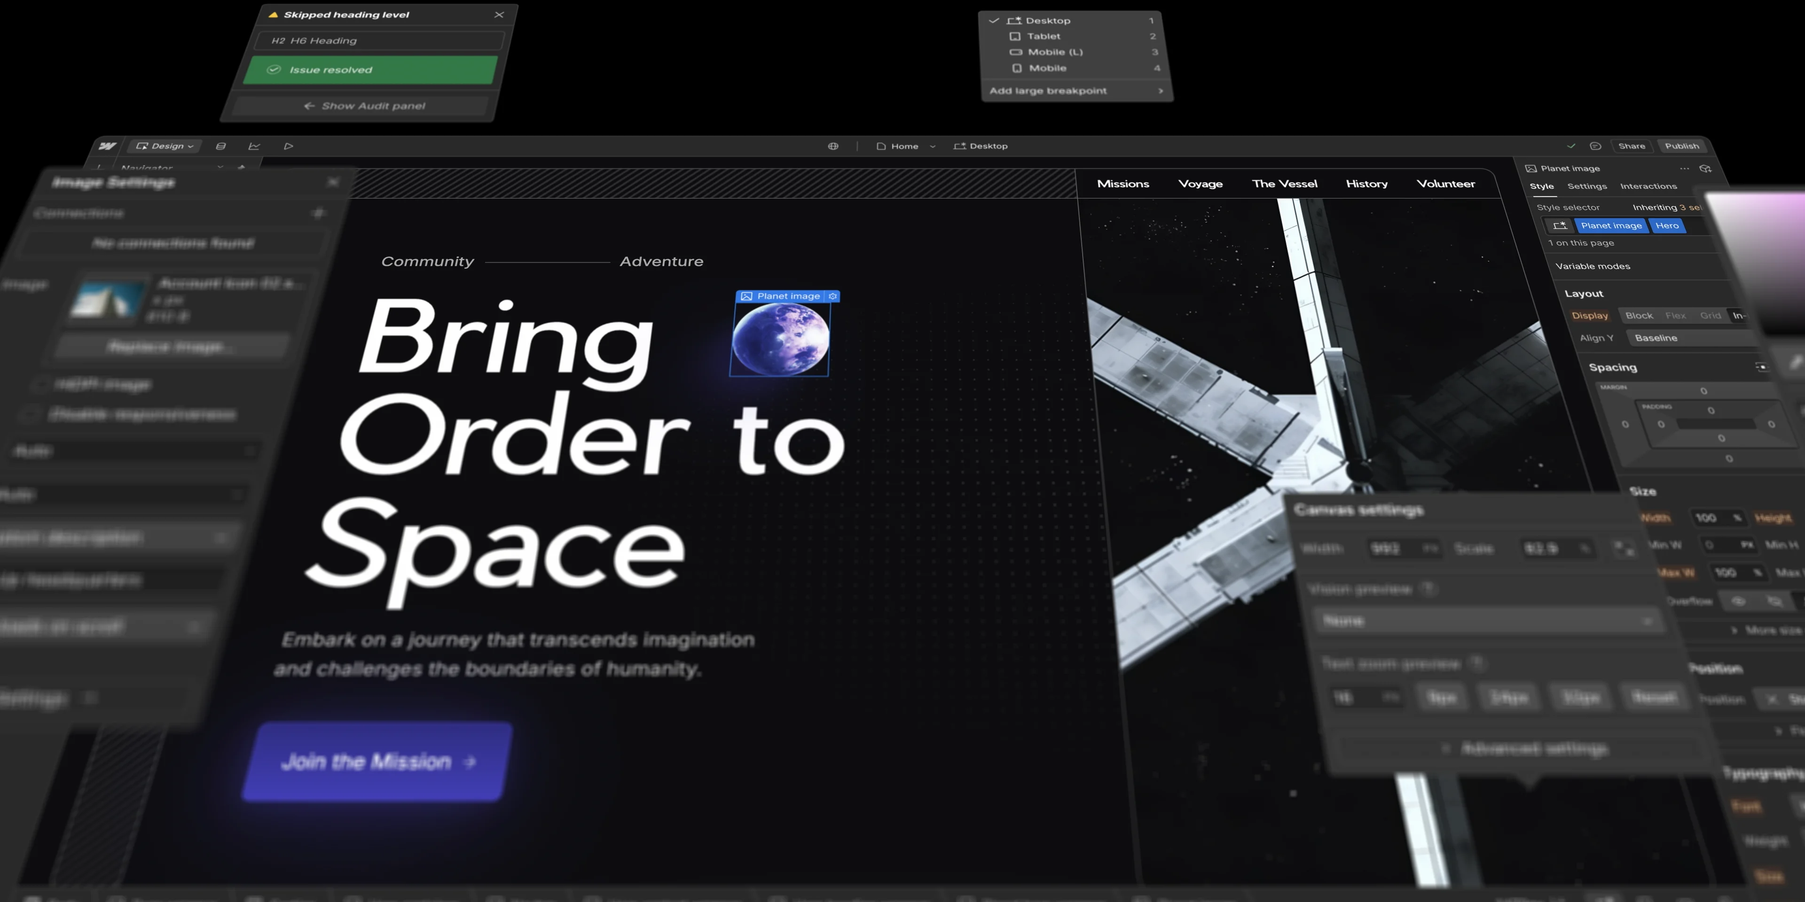
Task: Click the Publish button
Action: (x=1682, y=146)
